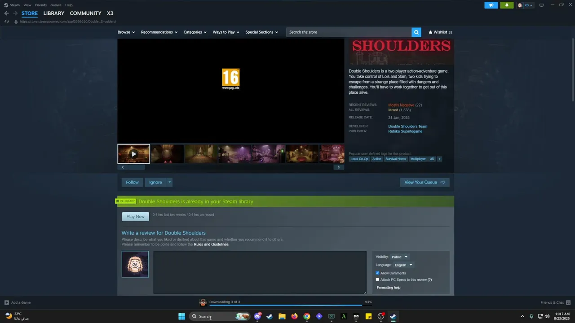Open the Friends menu
Viewport: 575px width, 323px height.
point(41,5)
